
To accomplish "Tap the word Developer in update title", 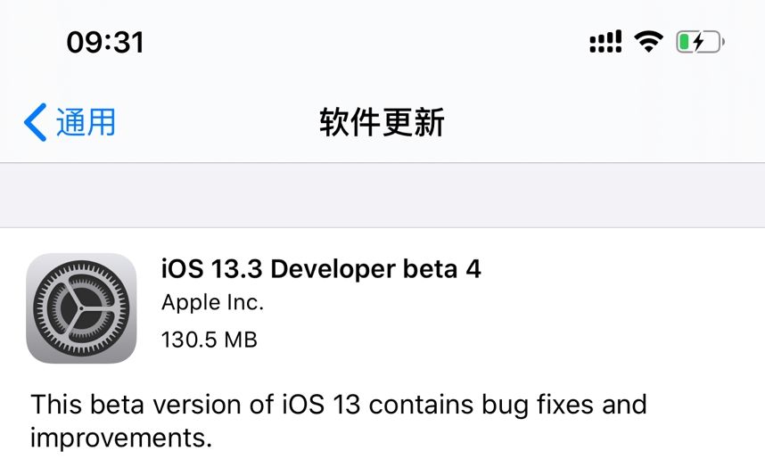I will pos(333,270).
